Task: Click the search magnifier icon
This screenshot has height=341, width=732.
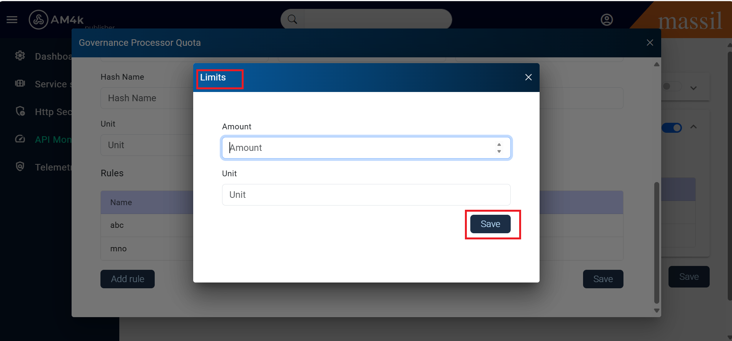Action: coord(292,19)
